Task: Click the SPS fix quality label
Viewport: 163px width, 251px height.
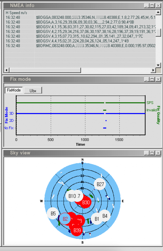Action: pyautogui.click(x=150, y=103)
